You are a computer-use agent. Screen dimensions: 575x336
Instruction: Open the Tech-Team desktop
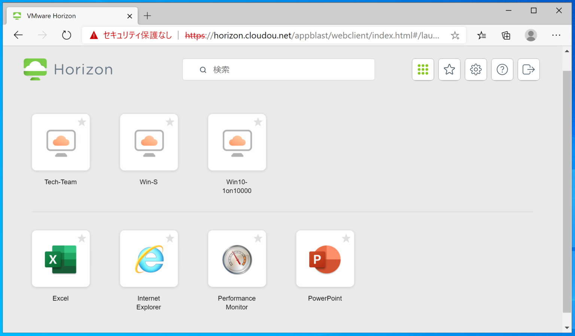(x=61, y=142)
